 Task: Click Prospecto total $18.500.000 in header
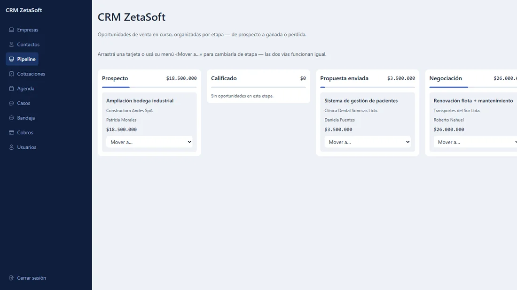[181, 78]
